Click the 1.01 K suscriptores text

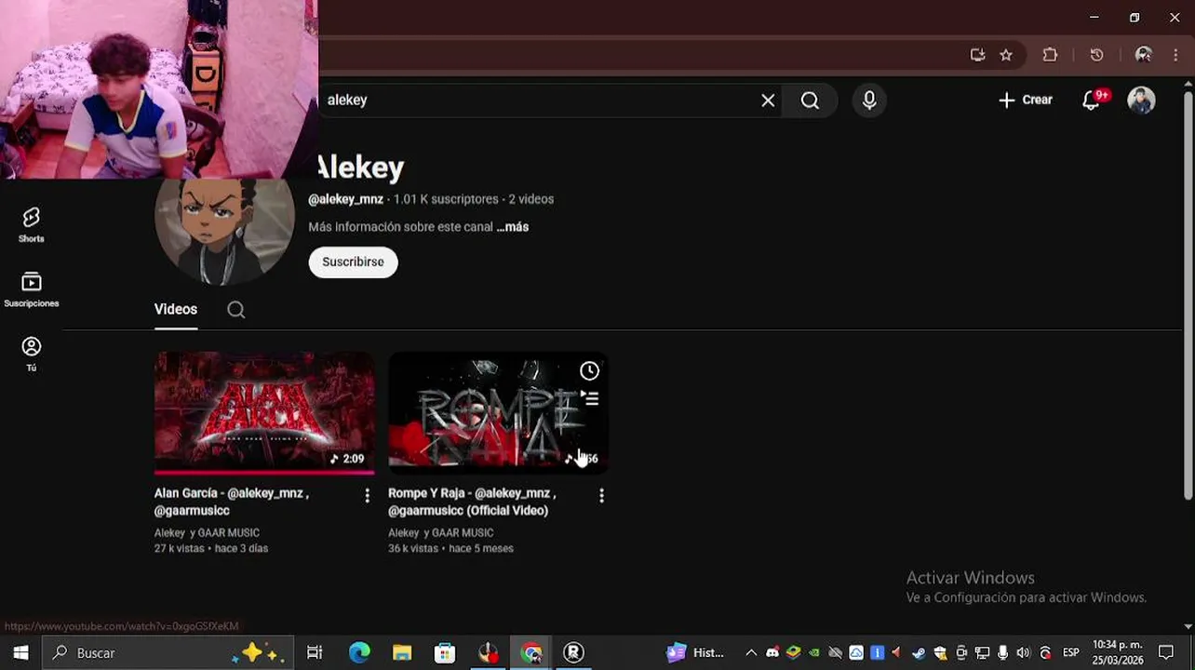tap(446, 199)
